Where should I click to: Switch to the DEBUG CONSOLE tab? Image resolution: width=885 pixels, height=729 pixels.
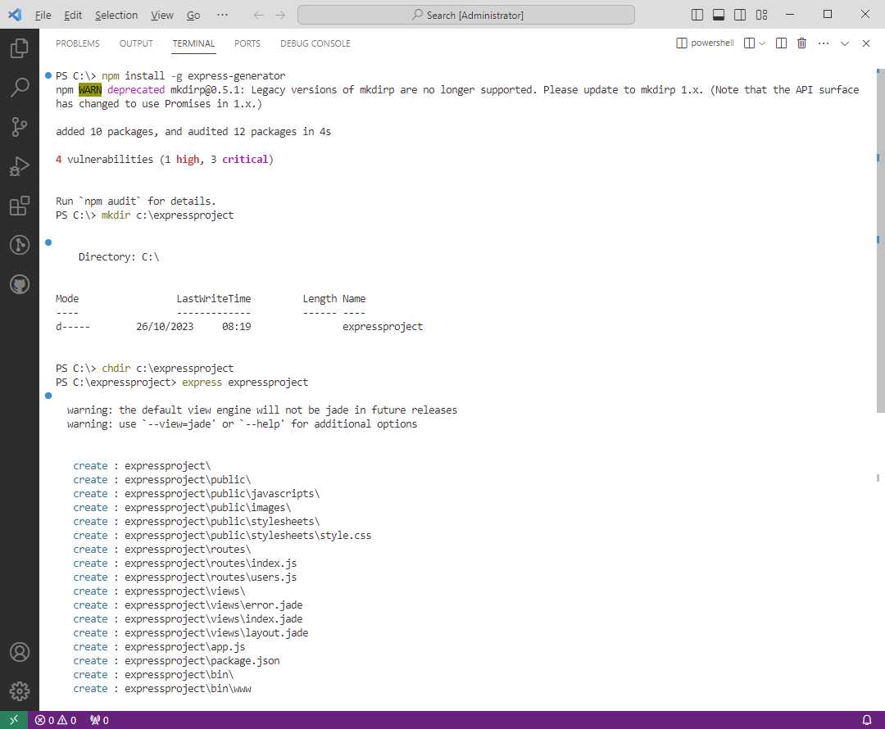click(x=315, y=43)
